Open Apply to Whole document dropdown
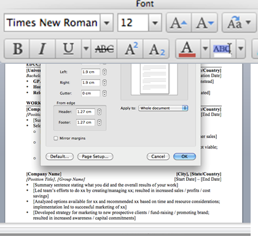 (x=163, y=108)
